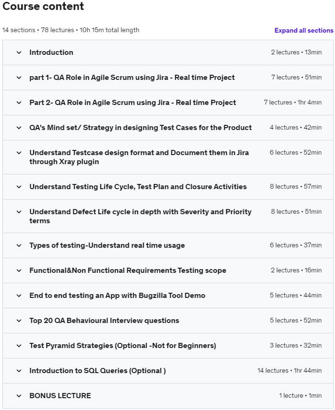
Task: Select the BONUS LECTURE section title
Action: click(60, 396)
